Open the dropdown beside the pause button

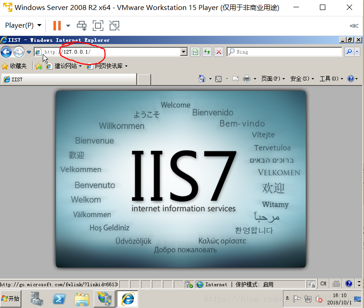[x=68, y=25]
